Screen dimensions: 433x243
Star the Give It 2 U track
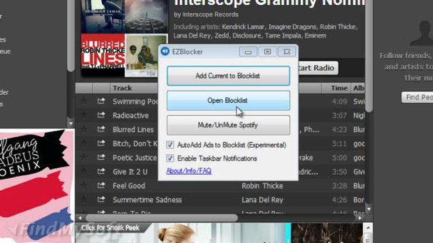tap(84, 171)
